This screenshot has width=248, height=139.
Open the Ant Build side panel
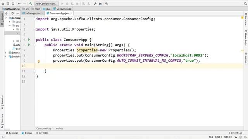coord(246,58)
